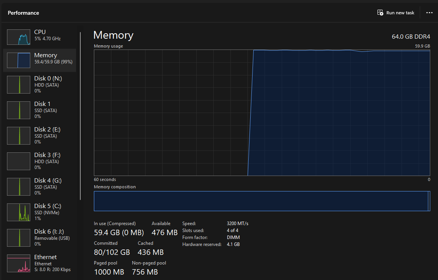Click the 59.9 GB graph maximum label

click(x=422, y=46)
